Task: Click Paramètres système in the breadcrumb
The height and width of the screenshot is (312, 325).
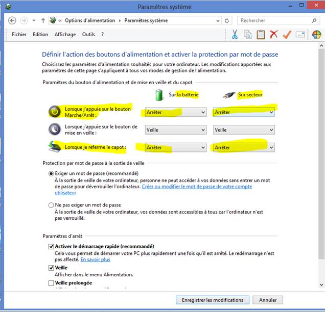Action: pos(146,20)
